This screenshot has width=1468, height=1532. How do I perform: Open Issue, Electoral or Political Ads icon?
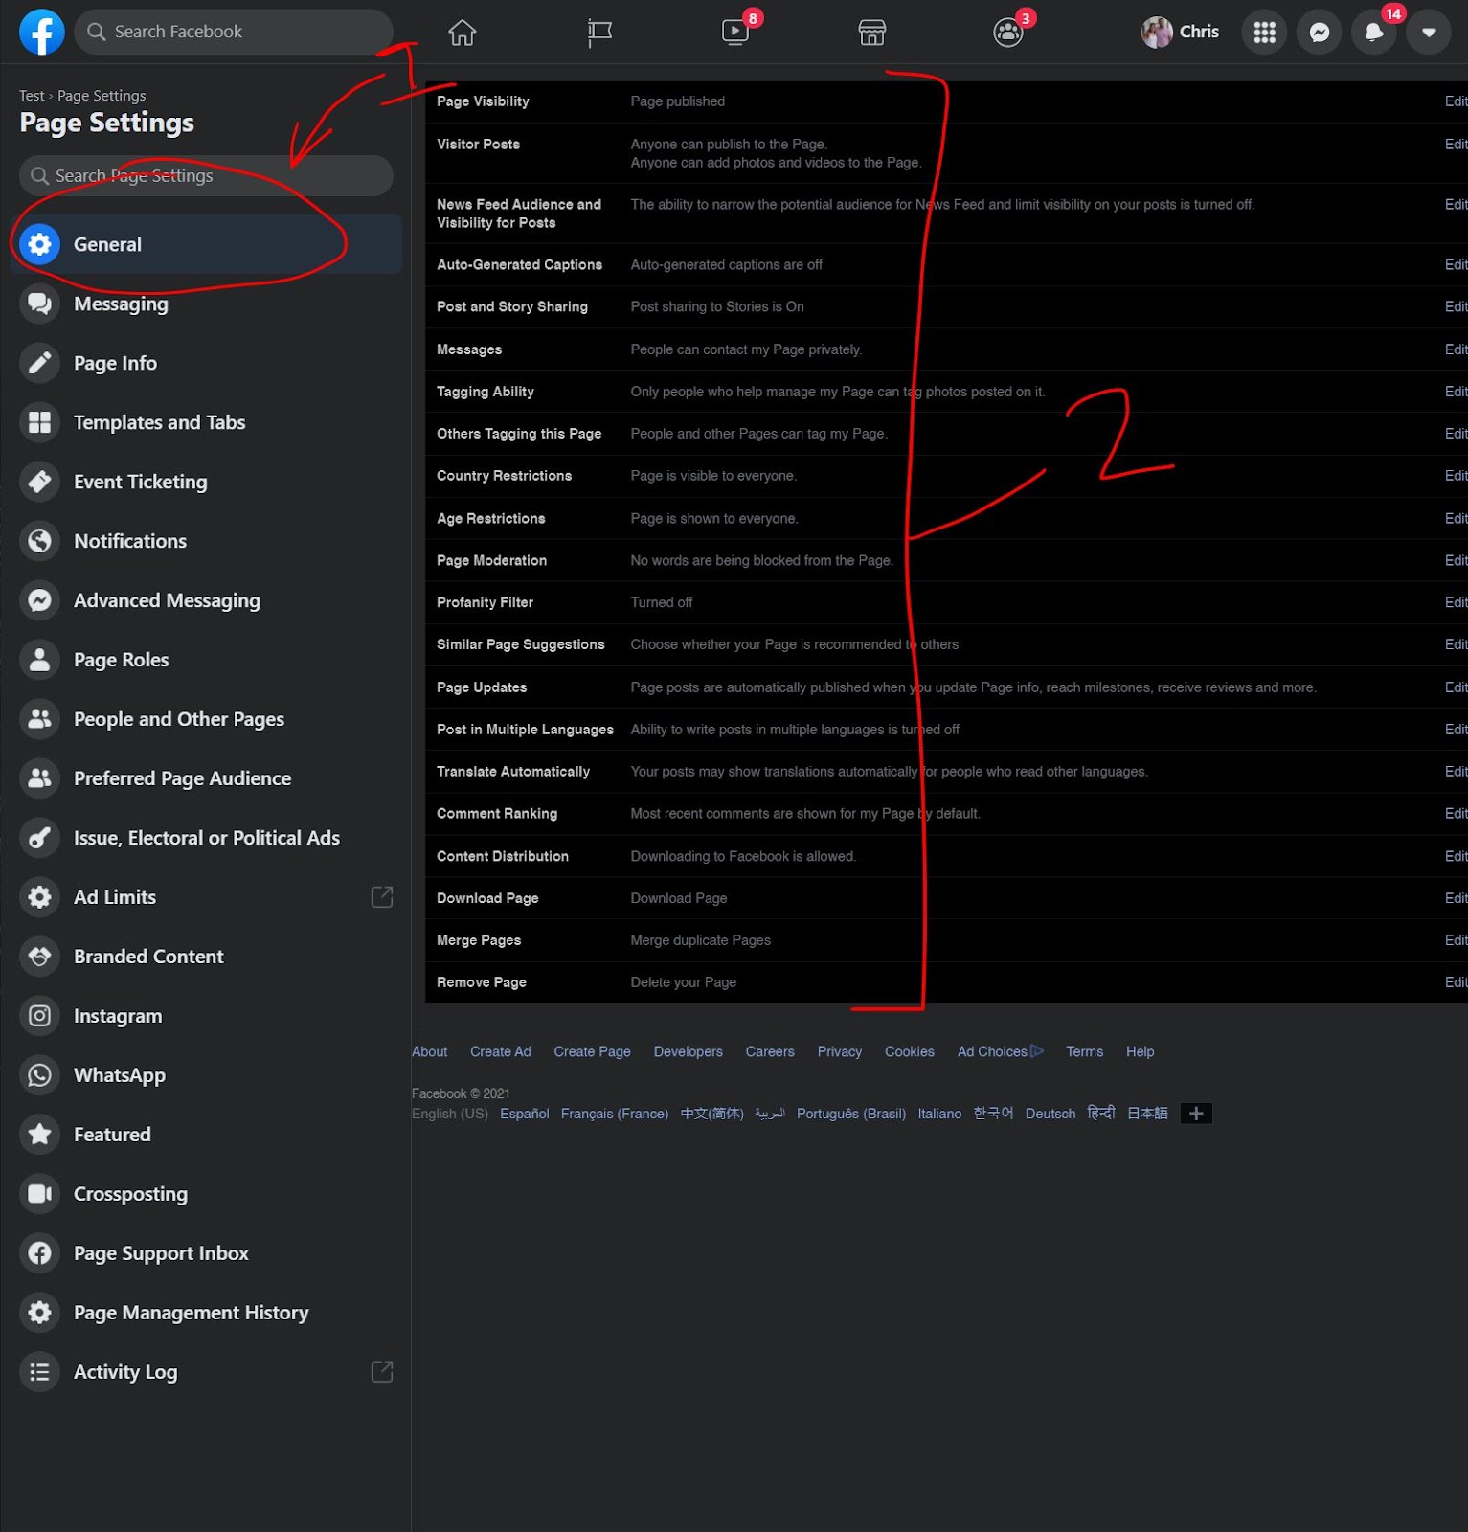[39, 838]
